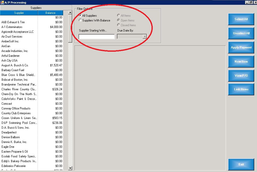Click the Select All button
This screenshot has width=257, height=172.
pyautogui.click(x=241, y=19)
